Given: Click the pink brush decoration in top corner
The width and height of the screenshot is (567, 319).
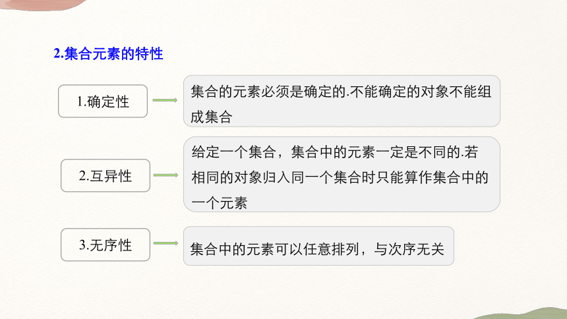Looking at the screenshot, I should click(44, 5).
